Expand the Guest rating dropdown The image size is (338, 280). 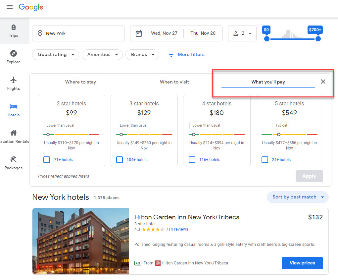56,55
